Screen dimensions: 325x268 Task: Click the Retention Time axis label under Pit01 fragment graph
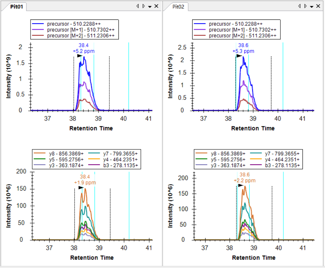click(92, 258)
